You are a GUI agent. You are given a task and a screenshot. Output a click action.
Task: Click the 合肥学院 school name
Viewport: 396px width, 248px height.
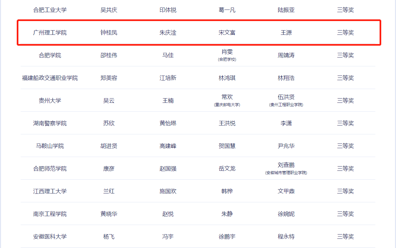click(50, 55)
